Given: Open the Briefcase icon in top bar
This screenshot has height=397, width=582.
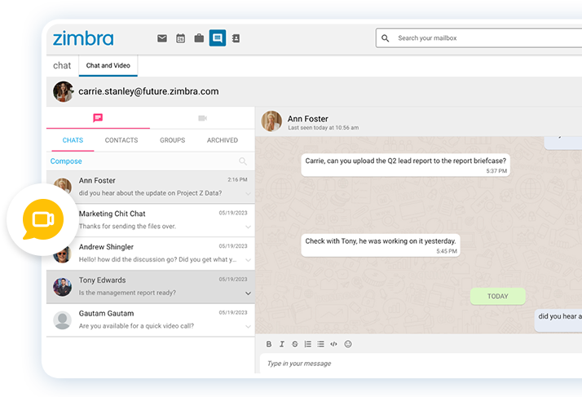Looking at the screenshot, I should click(x=199, y=37).
